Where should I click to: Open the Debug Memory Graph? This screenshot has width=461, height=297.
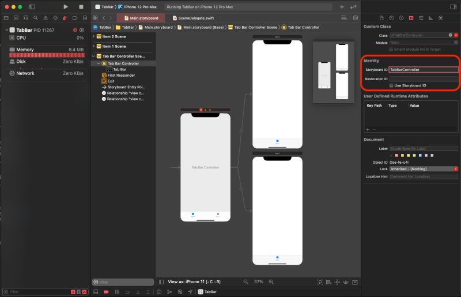point(169,292)
